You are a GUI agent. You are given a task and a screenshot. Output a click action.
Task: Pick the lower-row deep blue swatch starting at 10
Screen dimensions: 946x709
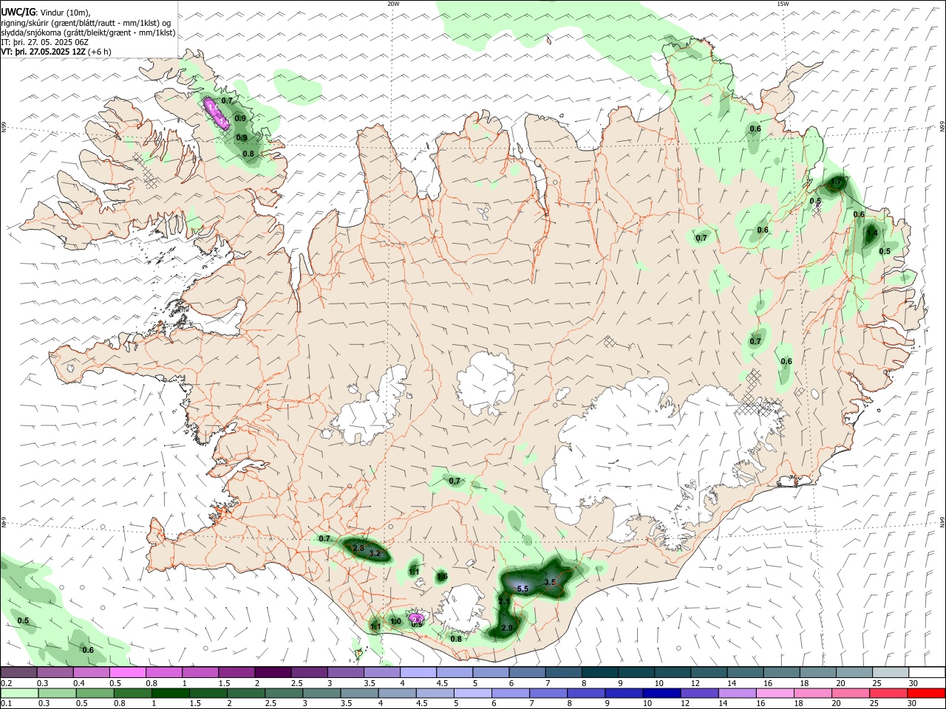tap(661, 693)
